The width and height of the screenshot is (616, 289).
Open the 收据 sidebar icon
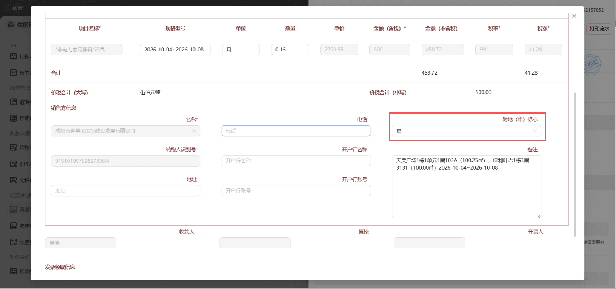(x=13, y=242)
